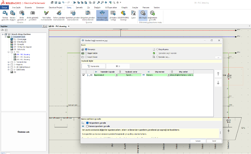251x154 pixels.
Task: Click pin icon on Sayfalar panel
Action: click(43, 26)
